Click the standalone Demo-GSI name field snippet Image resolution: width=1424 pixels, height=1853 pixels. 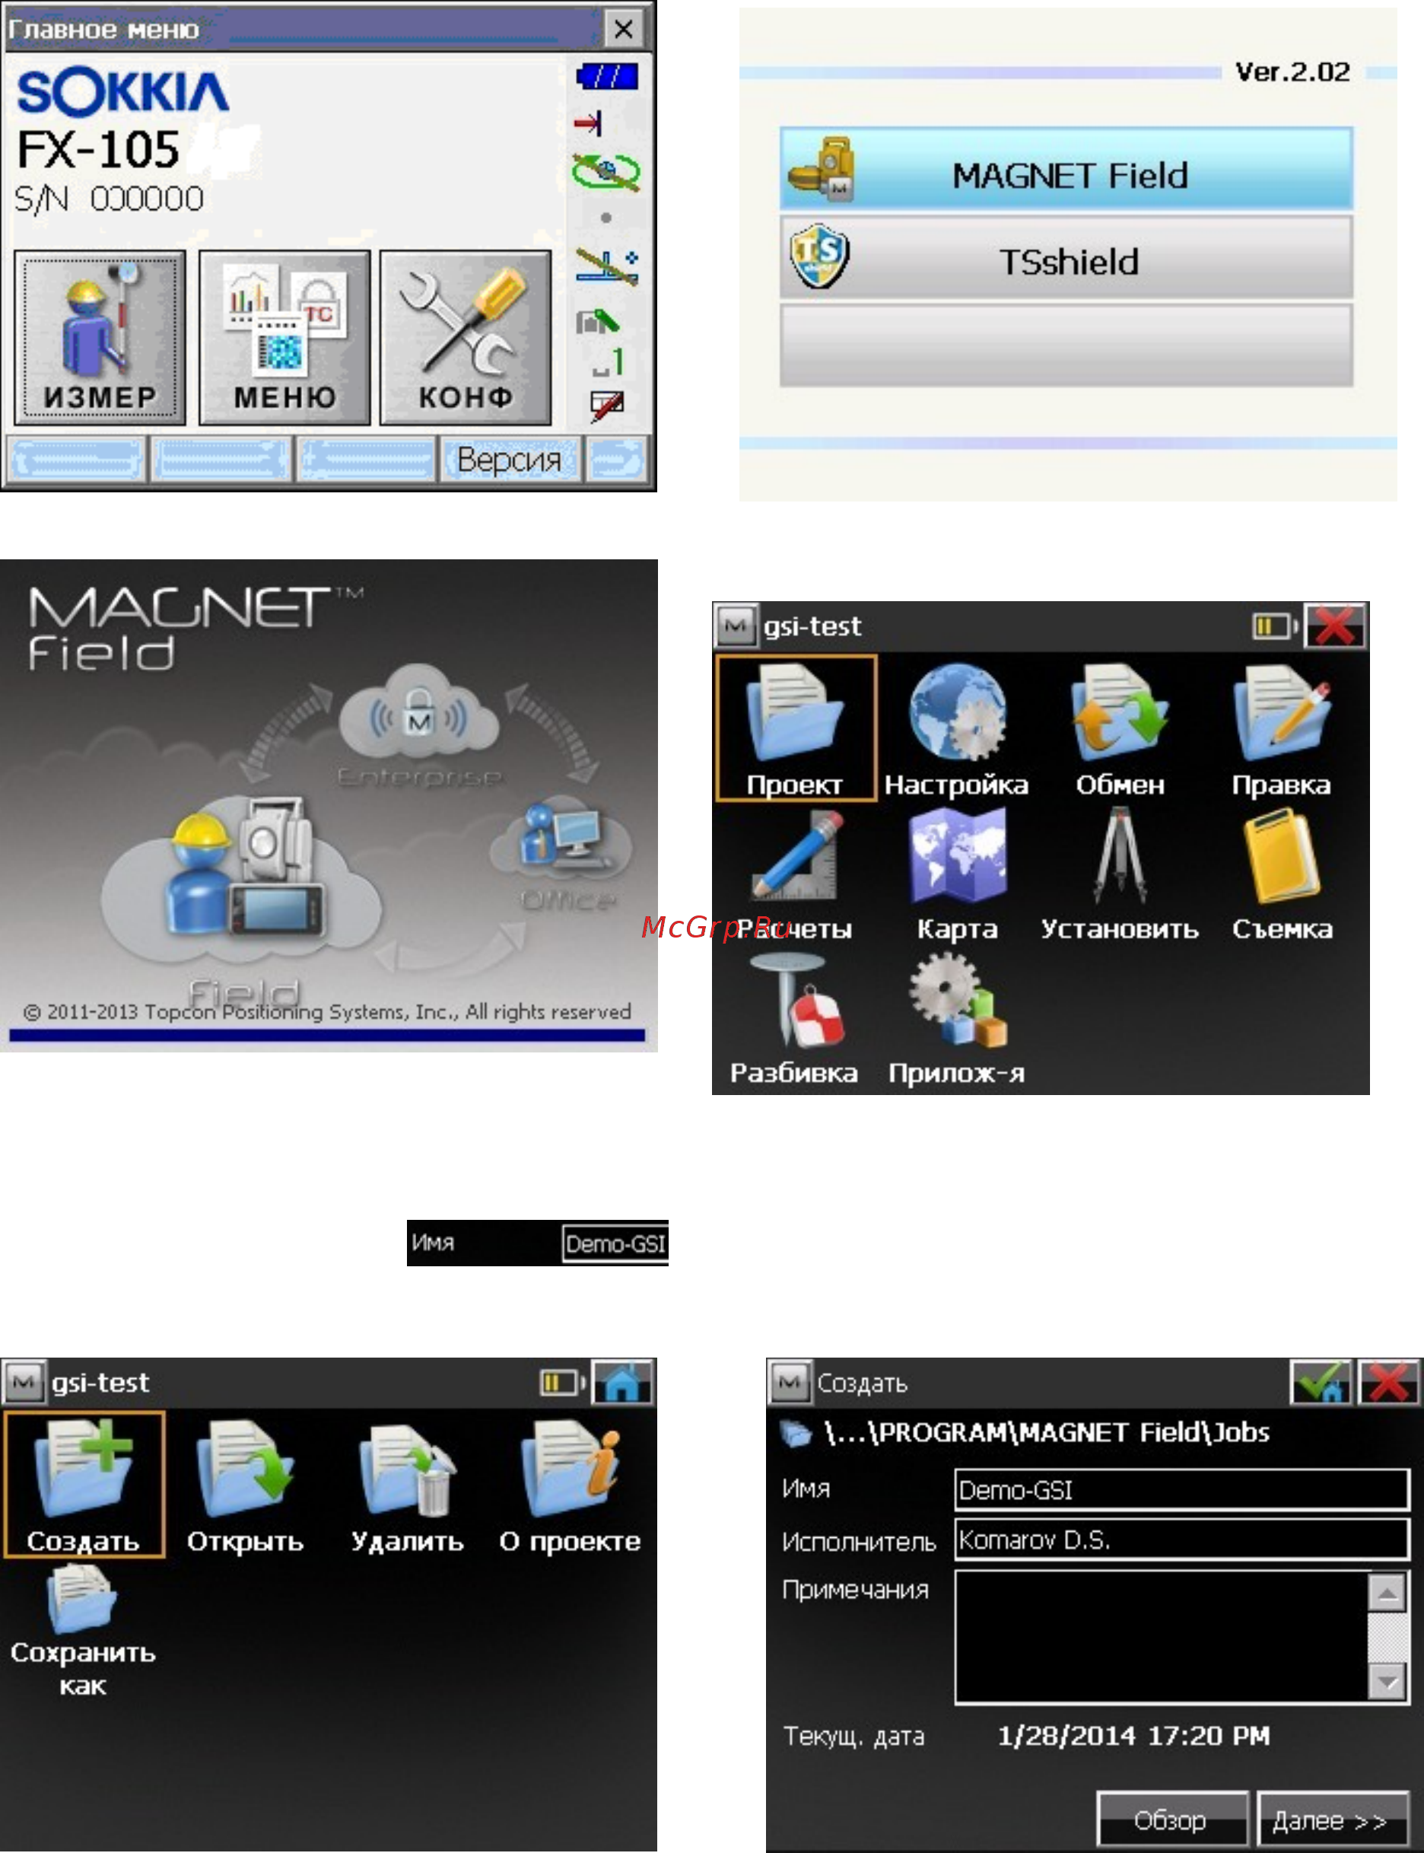pyautogui.click(x=615, y=1244)
